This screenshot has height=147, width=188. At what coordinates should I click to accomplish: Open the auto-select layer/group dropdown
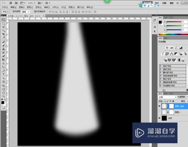[x=26, y=12]
